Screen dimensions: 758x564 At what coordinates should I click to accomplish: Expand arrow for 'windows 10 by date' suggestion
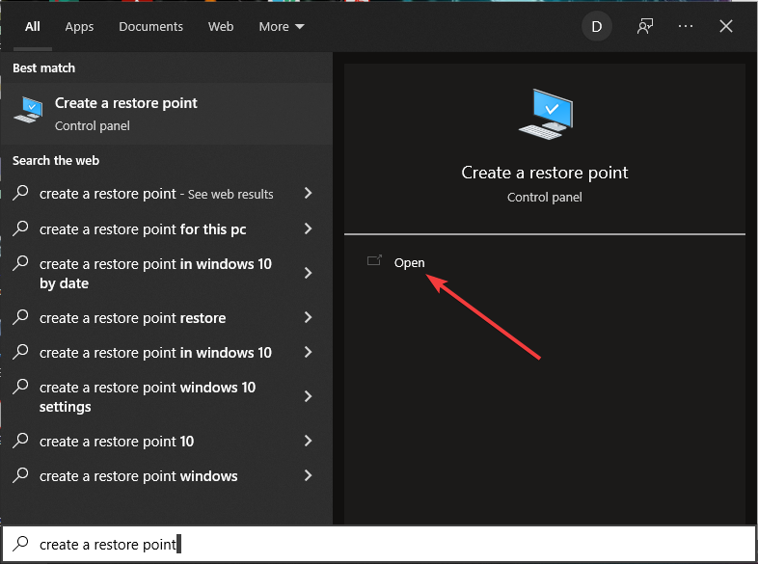308,273
